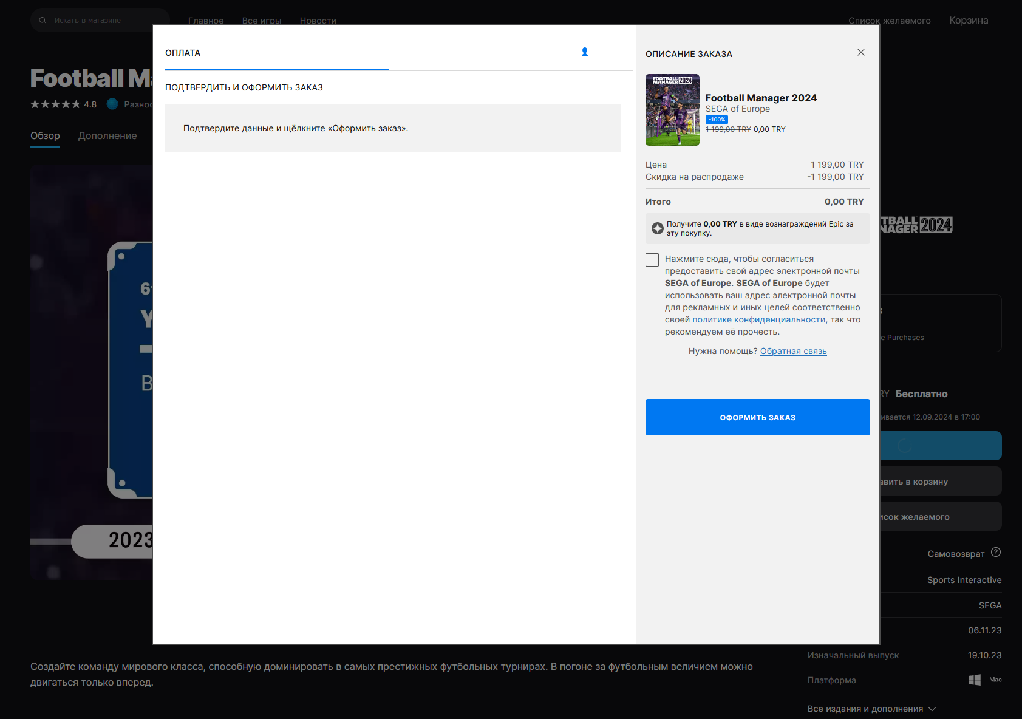Click the Sports Interactive developer name
Image resolution: width=1022 pixels, height=719 pixels.
964,581
